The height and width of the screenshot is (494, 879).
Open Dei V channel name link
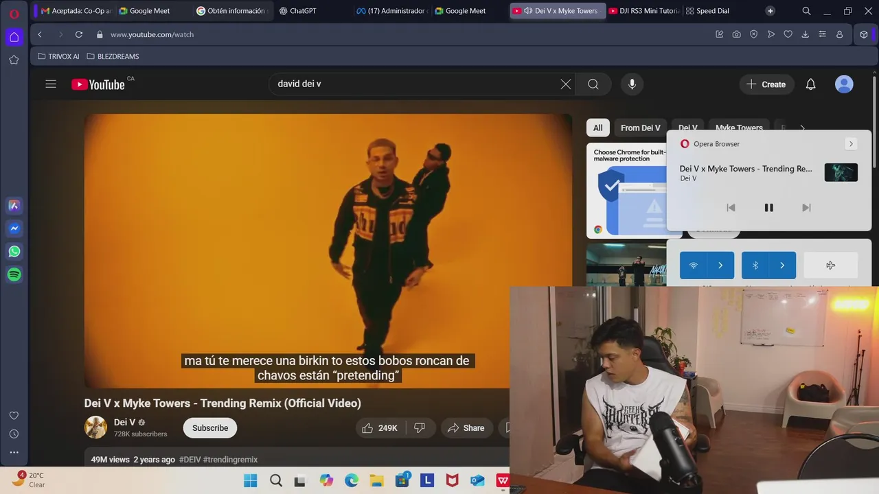[x=124, y=423]
